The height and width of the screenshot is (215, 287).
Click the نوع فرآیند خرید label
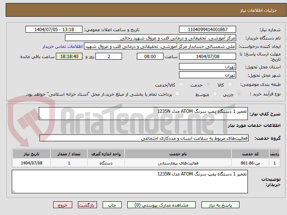[265, 94]
